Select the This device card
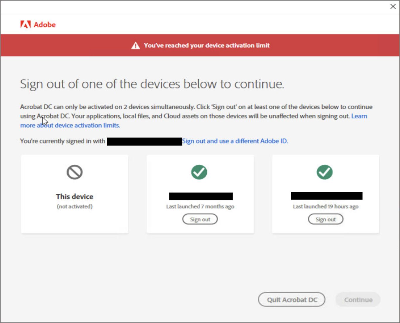 click(x=74, y=194)
